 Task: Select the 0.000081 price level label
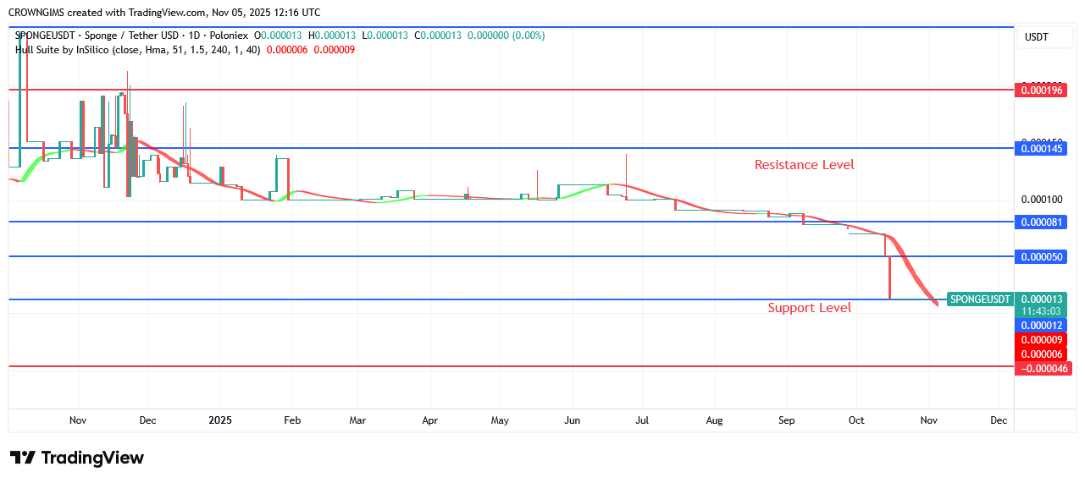[1042, 222]
